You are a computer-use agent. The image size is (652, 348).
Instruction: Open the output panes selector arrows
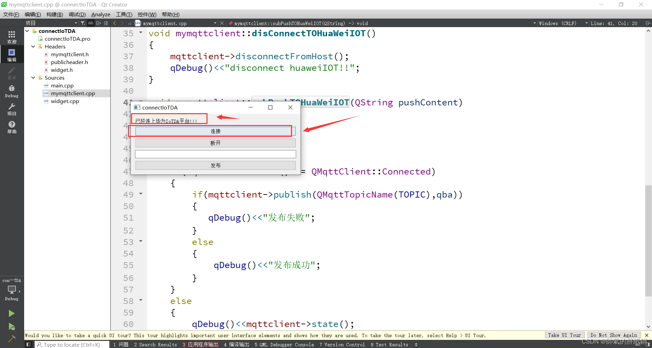click(416, 345)
